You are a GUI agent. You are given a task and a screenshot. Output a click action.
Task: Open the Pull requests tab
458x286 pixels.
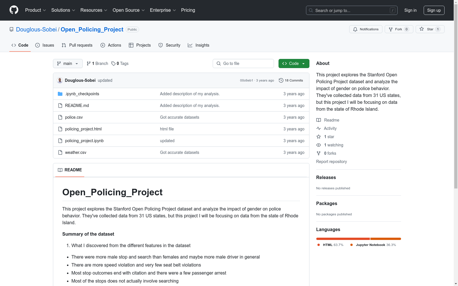[77, 45]
